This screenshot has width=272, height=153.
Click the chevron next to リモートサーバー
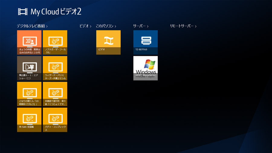[196, 27]
